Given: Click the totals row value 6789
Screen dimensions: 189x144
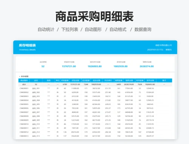Looking at the screenshot, I should coord(65,84).
